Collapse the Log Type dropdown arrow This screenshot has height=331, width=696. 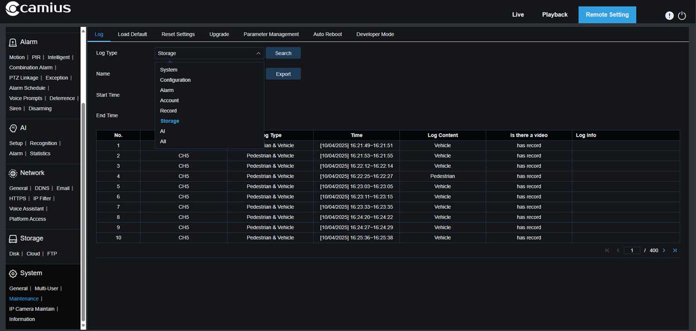point(258,53)
